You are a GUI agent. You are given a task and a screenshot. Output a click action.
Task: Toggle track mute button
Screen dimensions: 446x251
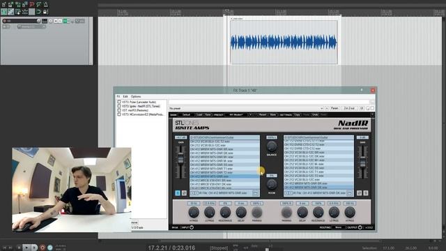[56, 21]
